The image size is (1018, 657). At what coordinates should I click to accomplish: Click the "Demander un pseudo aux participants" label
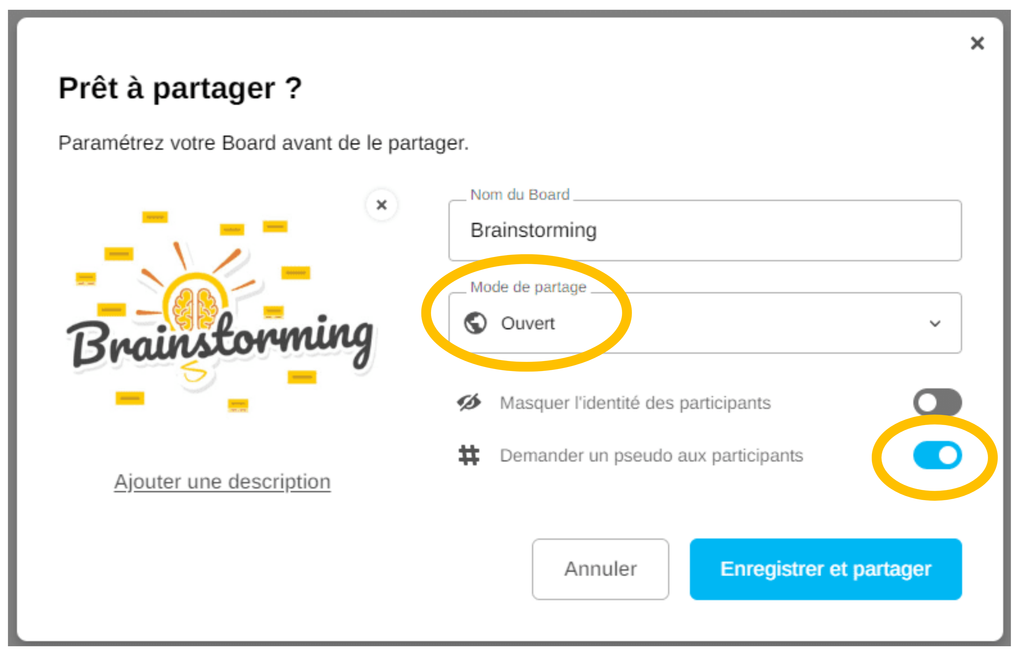tap(651, 456)
